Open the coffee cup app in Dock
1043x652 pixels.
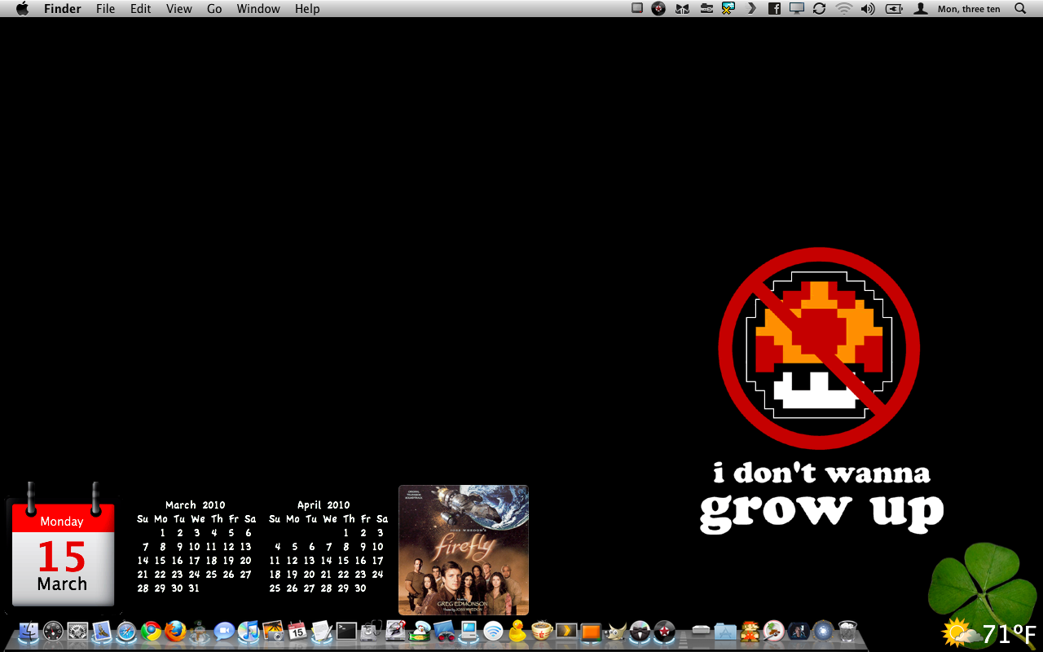click(x=542, y=631)
